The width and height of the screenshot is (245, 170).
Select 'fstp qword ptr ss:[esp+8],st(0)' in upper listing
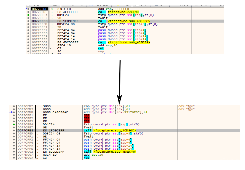coord(128,24)
